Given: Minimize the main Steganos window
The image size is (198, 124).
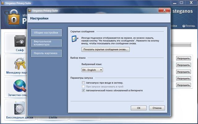Looking at the screenshot, I should click(x=174, y=3).
